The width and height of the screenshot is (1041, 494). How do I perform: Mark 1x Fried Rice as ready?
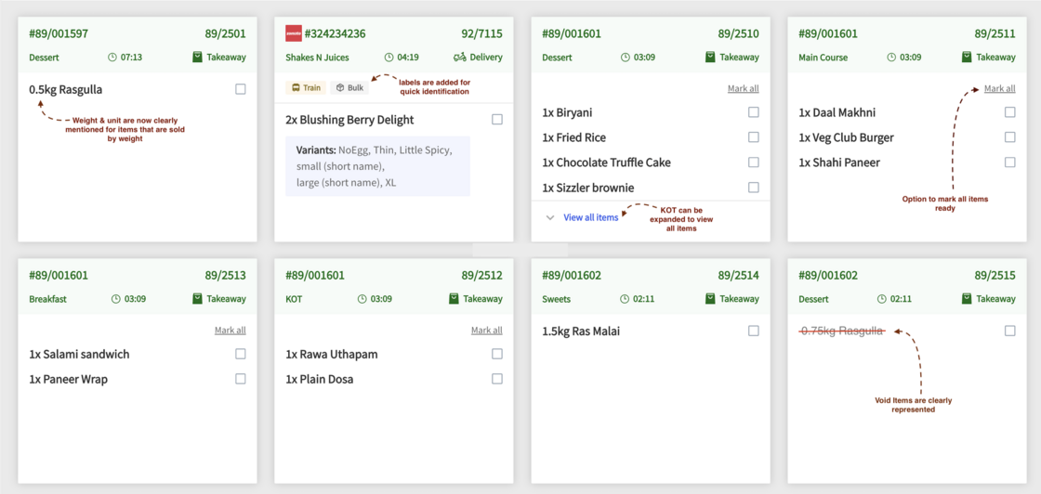click(x=754, y=137)
